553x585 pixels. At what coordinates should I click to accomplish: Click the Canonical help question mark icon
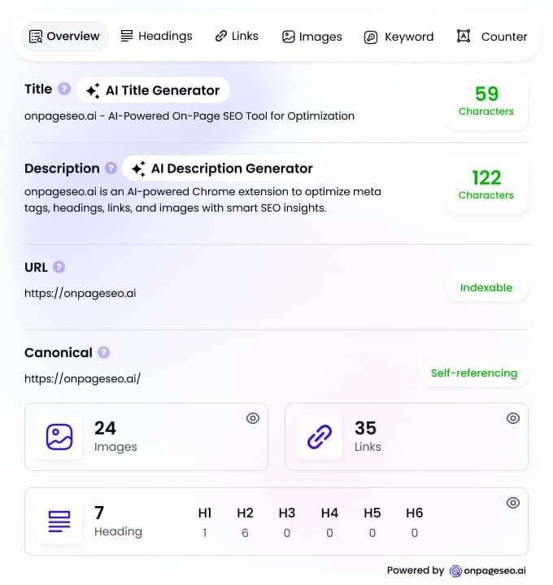103,352
